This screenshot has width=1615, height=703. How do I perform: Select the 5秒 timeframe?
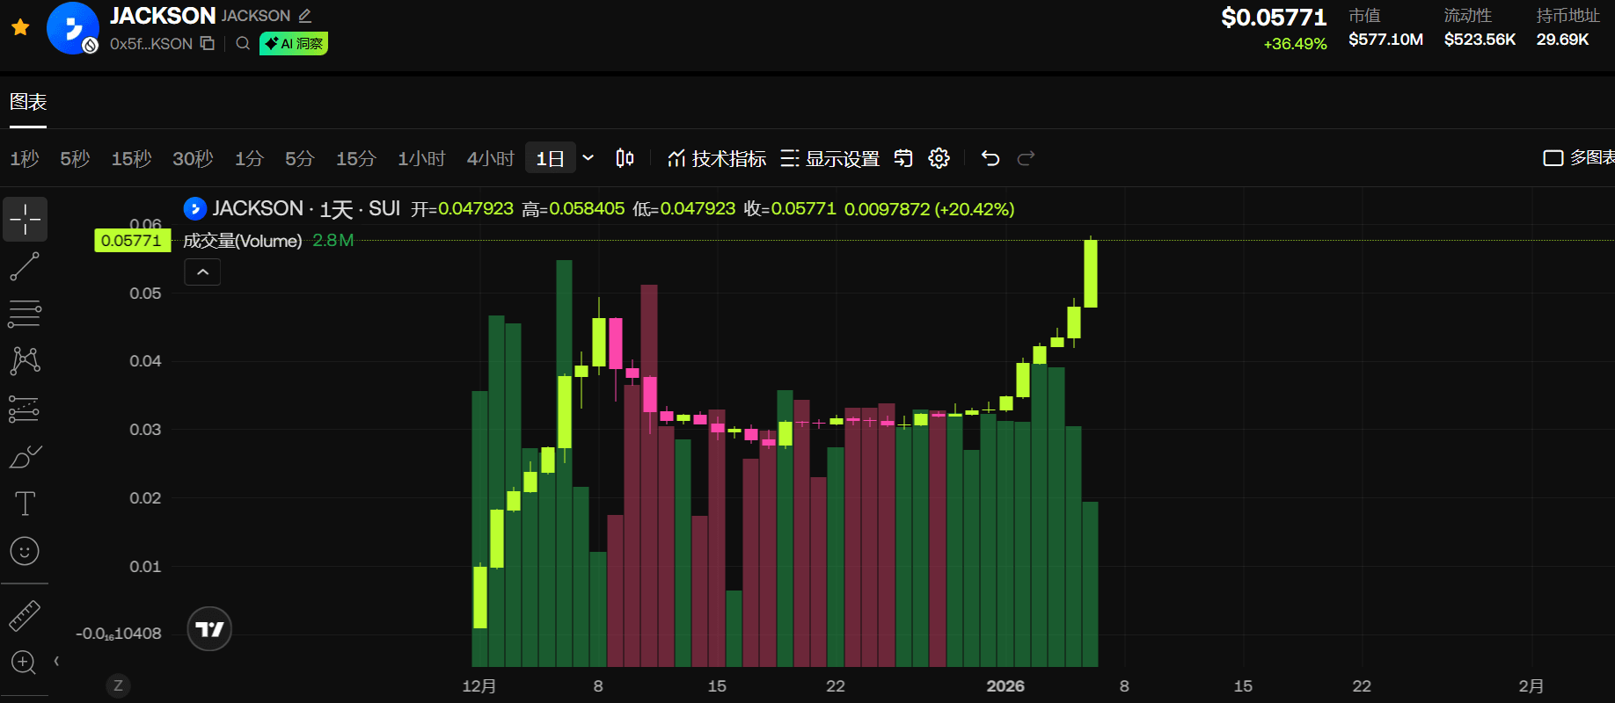click(x=75, y=158)
